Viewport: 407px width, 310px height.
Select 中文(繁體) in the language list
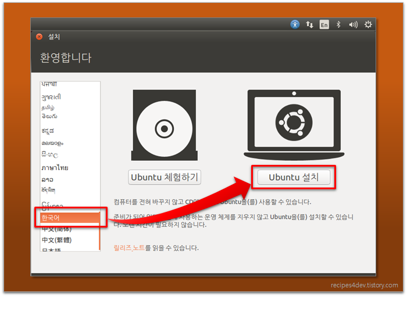click(70, 240)
